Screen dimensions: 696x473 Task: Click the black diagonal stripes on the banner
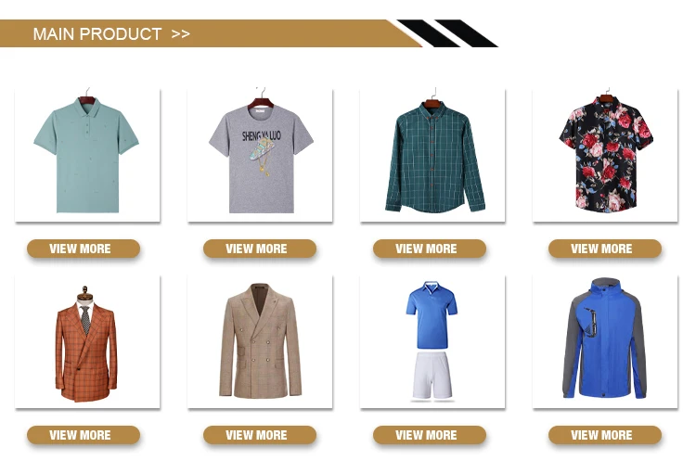pos(447,33)
